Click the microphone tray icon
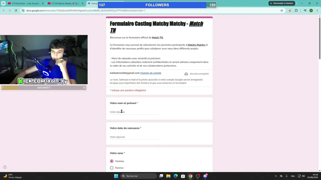The image size is (321, 180). click(286, 176)
